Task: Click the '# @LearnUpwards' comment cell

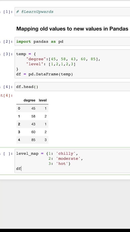Action: (72, 12)
